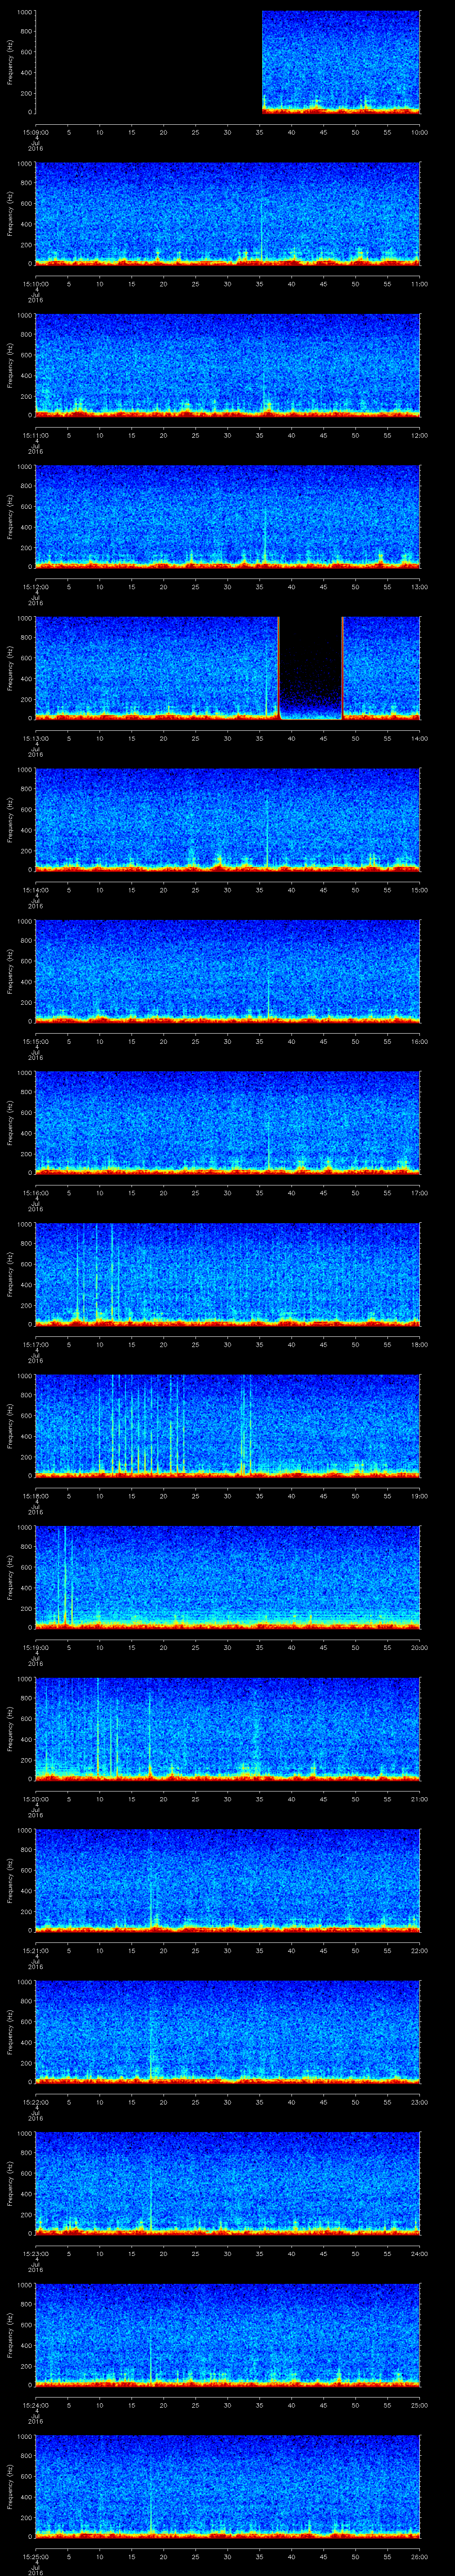The image size is (455, 2576).
Task: Click the dark data gap in the 15:13:00 spectrogram
Action: (311, 668)
